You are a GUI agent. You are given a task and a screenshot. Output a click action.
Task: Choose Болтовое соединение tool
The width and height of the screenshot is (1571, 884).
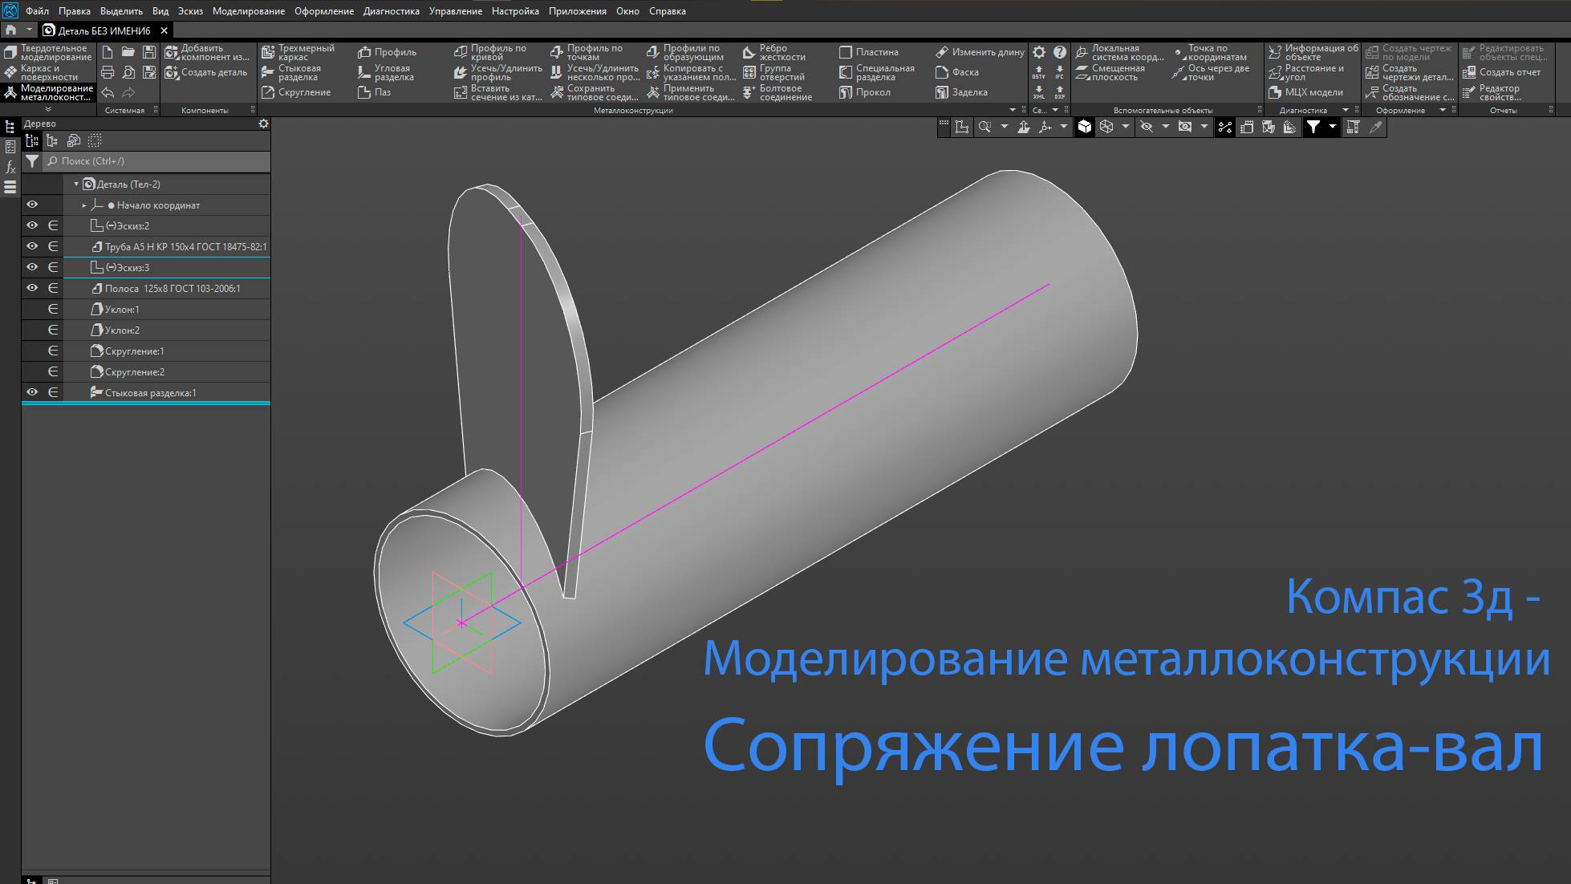[777, 92]
